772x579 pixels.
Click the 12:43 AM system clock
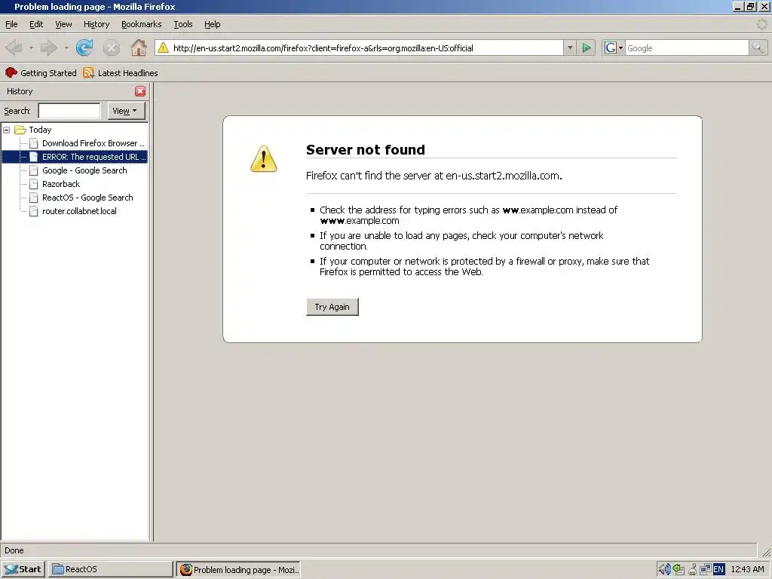[x=747, y=569]
